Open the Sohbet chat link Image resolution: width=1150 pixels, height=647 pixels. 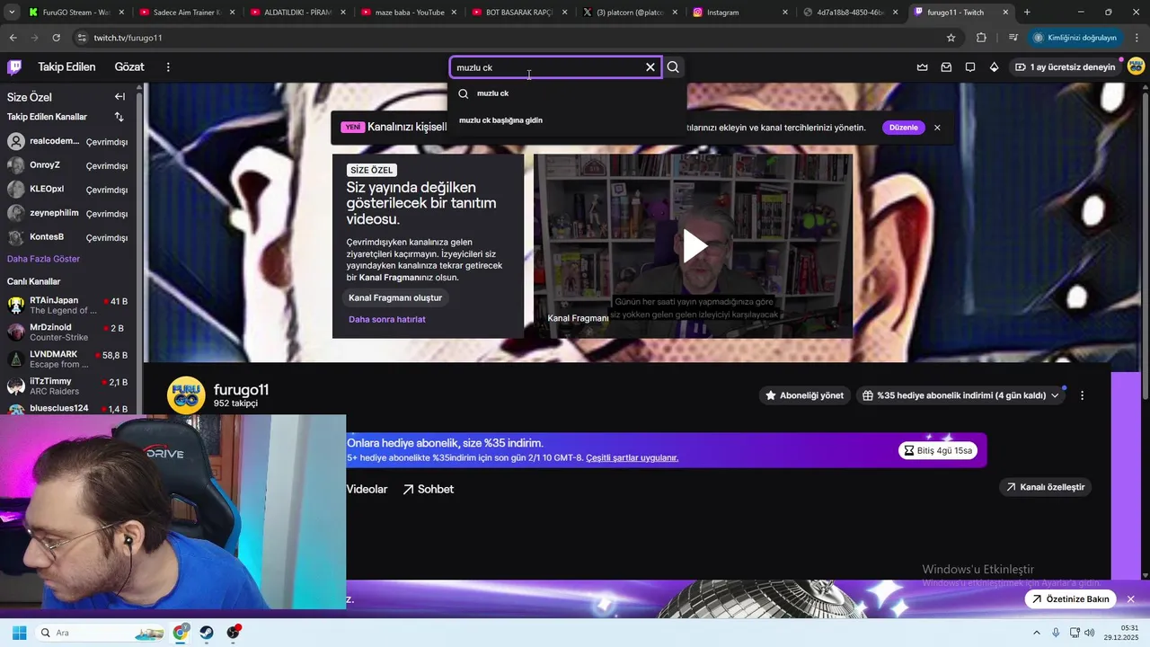coord(429,489)
